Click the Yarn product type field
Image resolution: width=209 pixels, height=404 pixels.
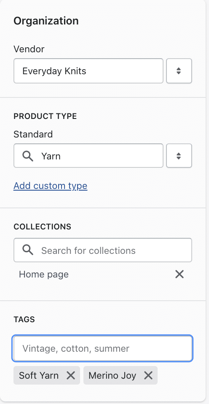coord(88,156)
